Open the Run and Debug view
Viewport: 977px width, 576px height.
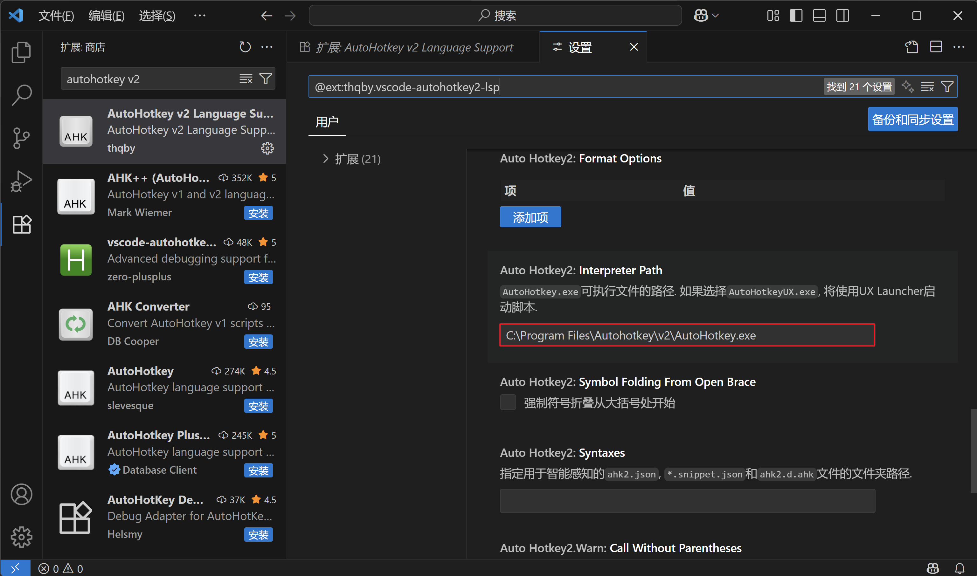tap(21, 181)
